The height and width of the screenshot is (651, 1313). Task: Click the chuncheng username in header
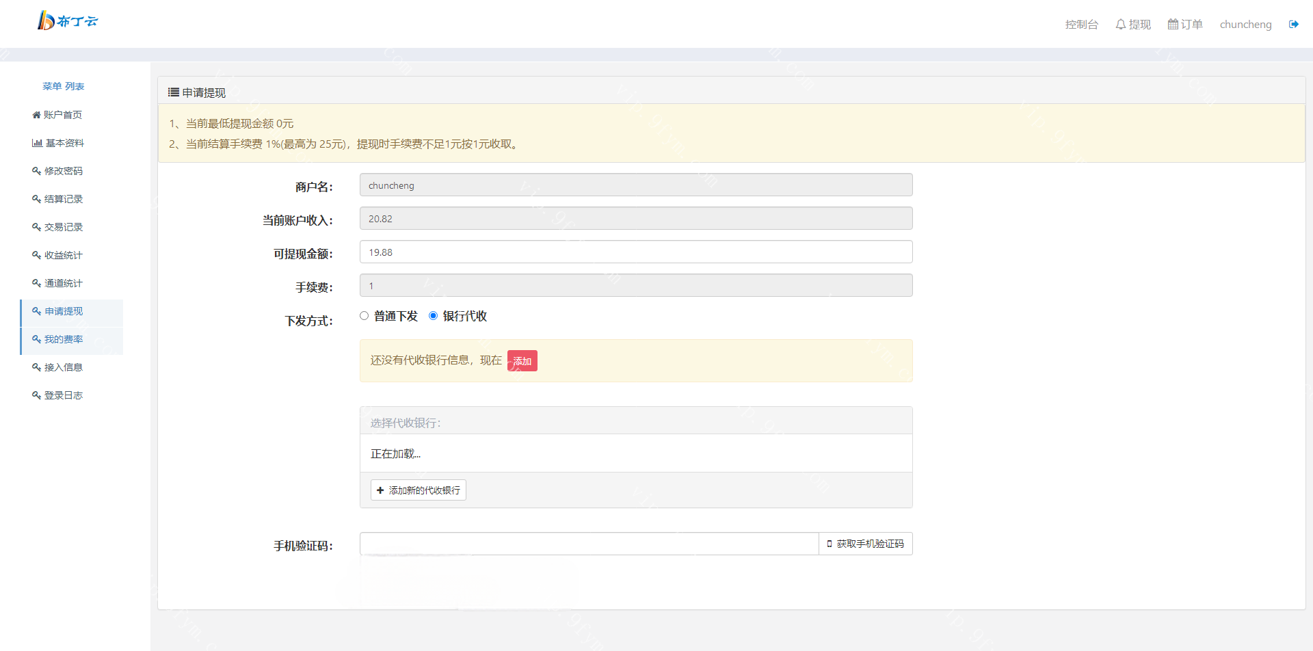click(1245, 25)
